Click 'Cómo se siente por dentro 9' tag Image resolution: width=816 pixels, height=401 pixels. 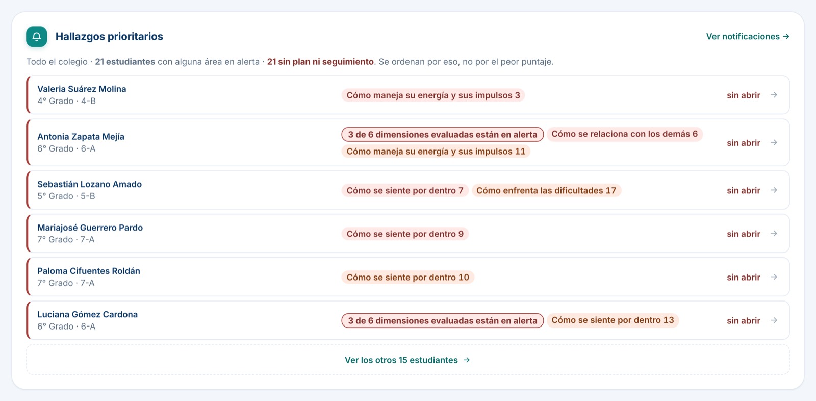click(x=405, y=234)
